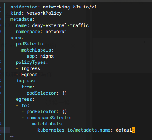The width and height of the screenshot is (152, 140).
Task: Click the Ingress list entry
Action: (x=30, y=68)
